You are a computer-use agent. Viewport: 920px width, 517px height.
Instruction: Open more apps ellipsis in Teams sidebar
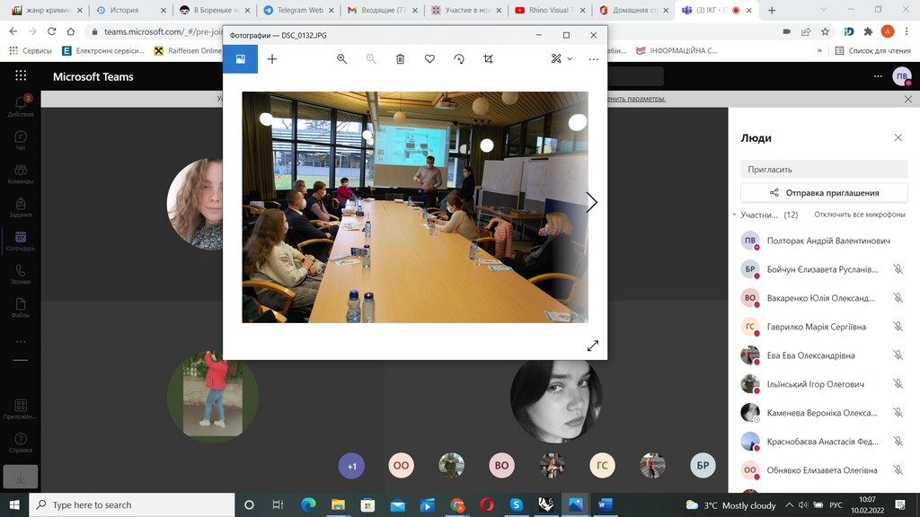(x=21, y=341)
